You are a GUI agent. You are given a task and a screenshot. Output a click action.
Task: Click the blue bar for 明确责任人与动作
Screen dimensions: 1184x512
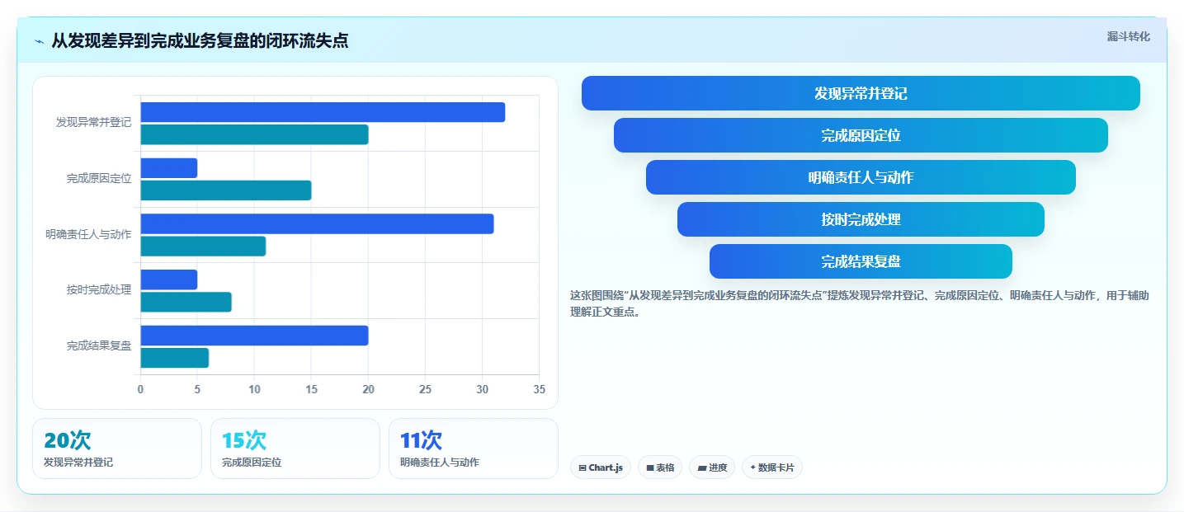(317, 223)
